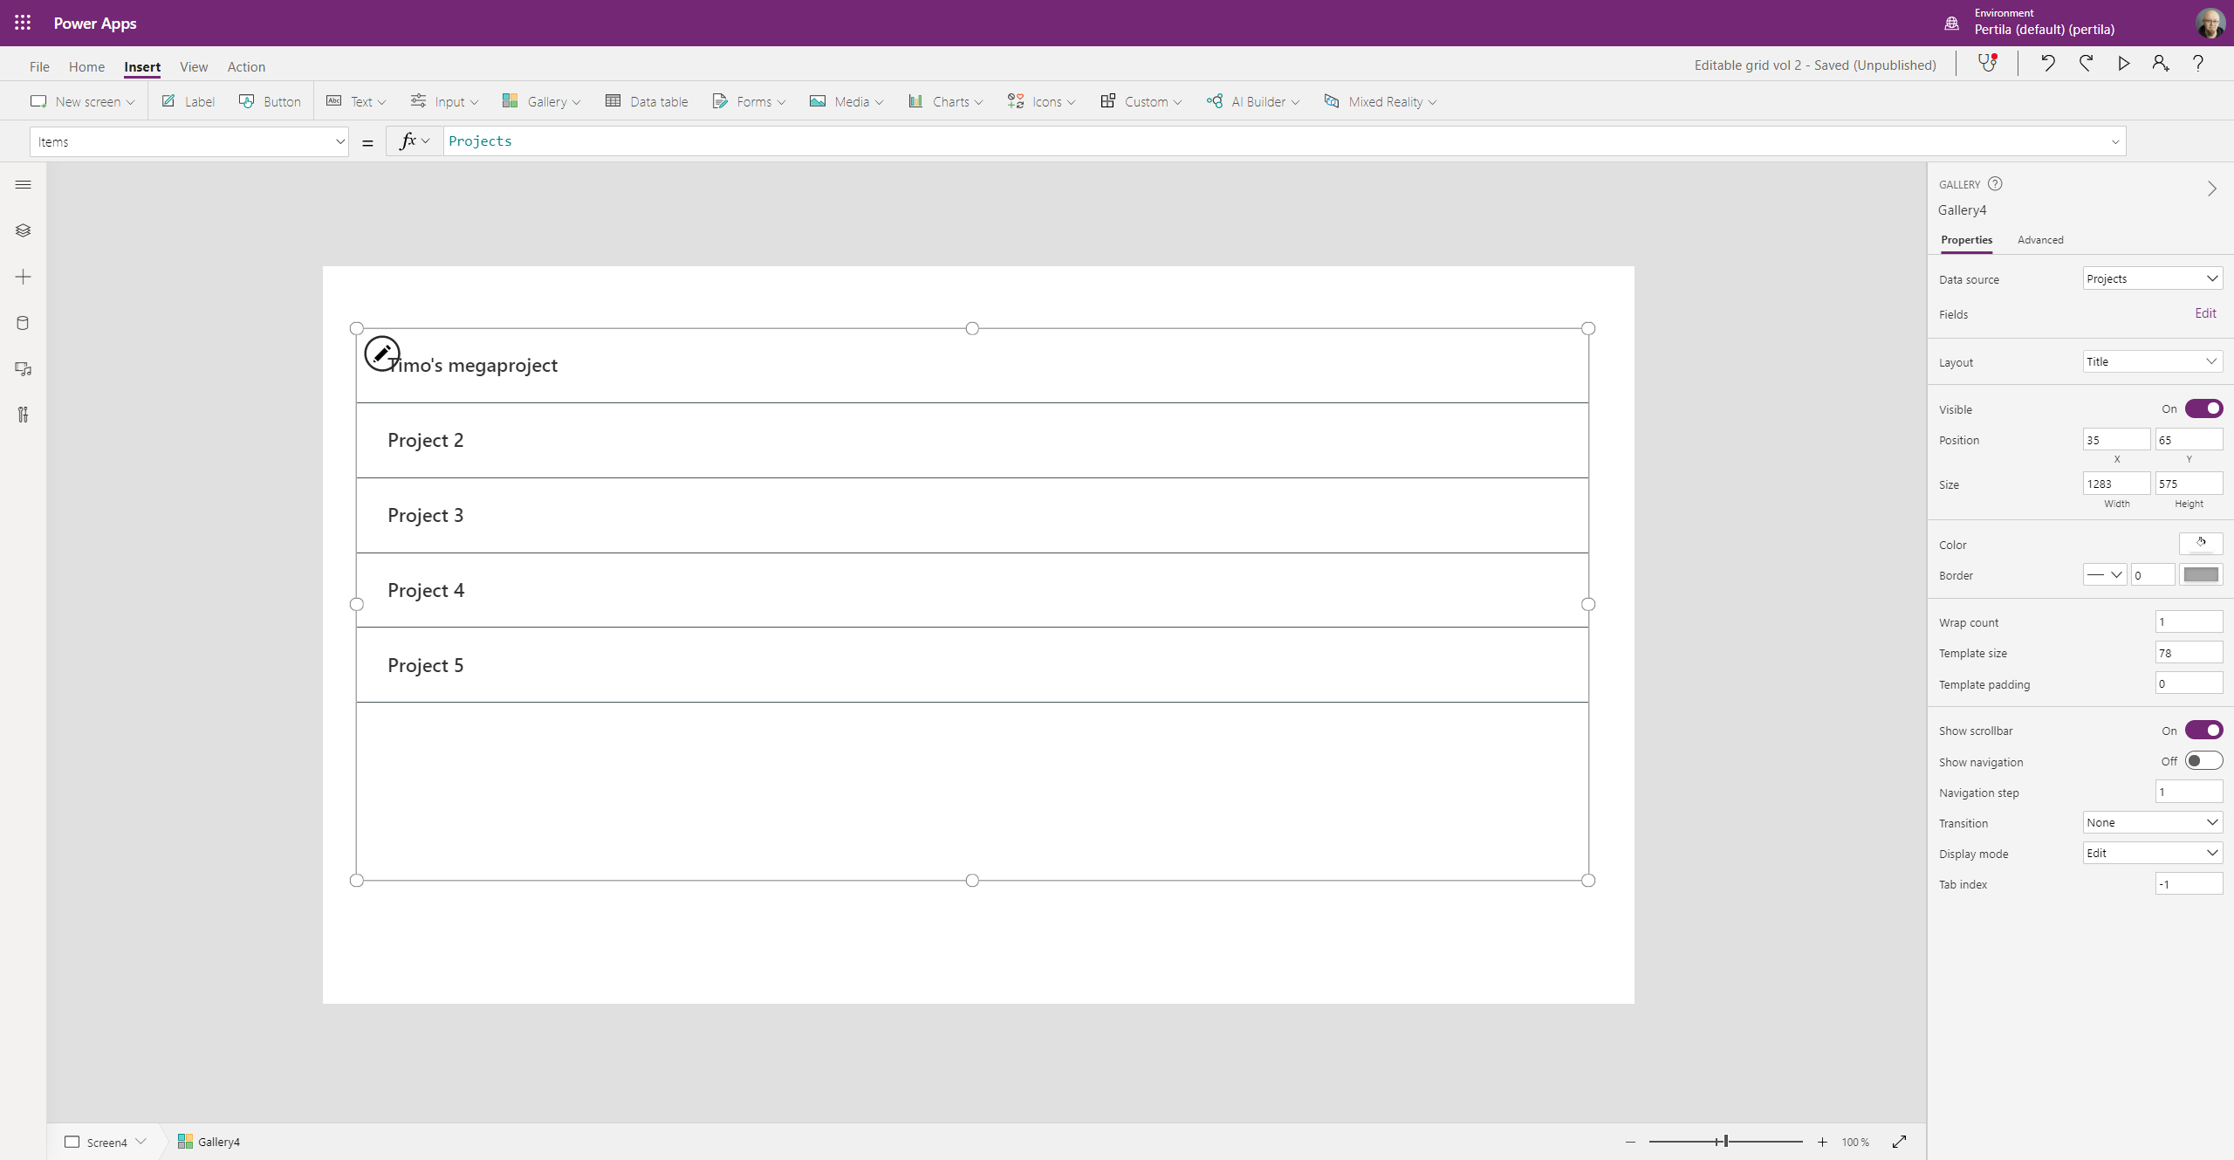2234x1160 pixels.
Task: Turn off the Visible toggle
Action: pyautogui.click(x=2203, y=408)
